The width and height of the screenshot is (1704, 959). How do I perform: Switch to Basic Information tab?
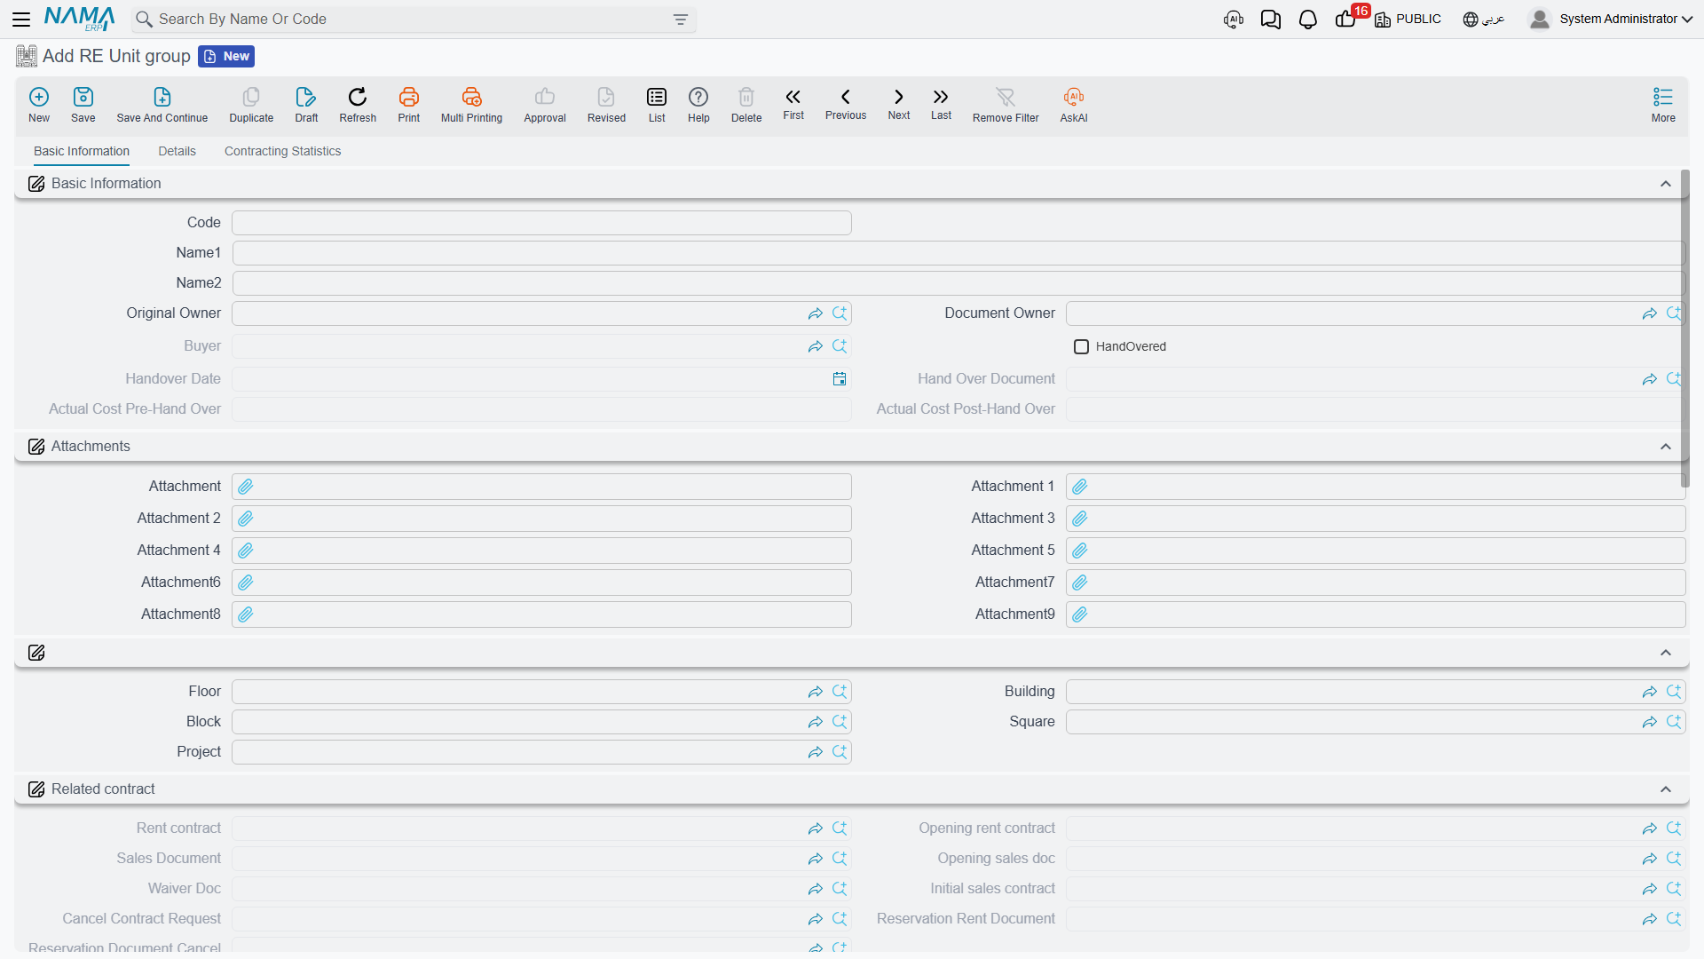pyautogui.click(x=82, y=151)
